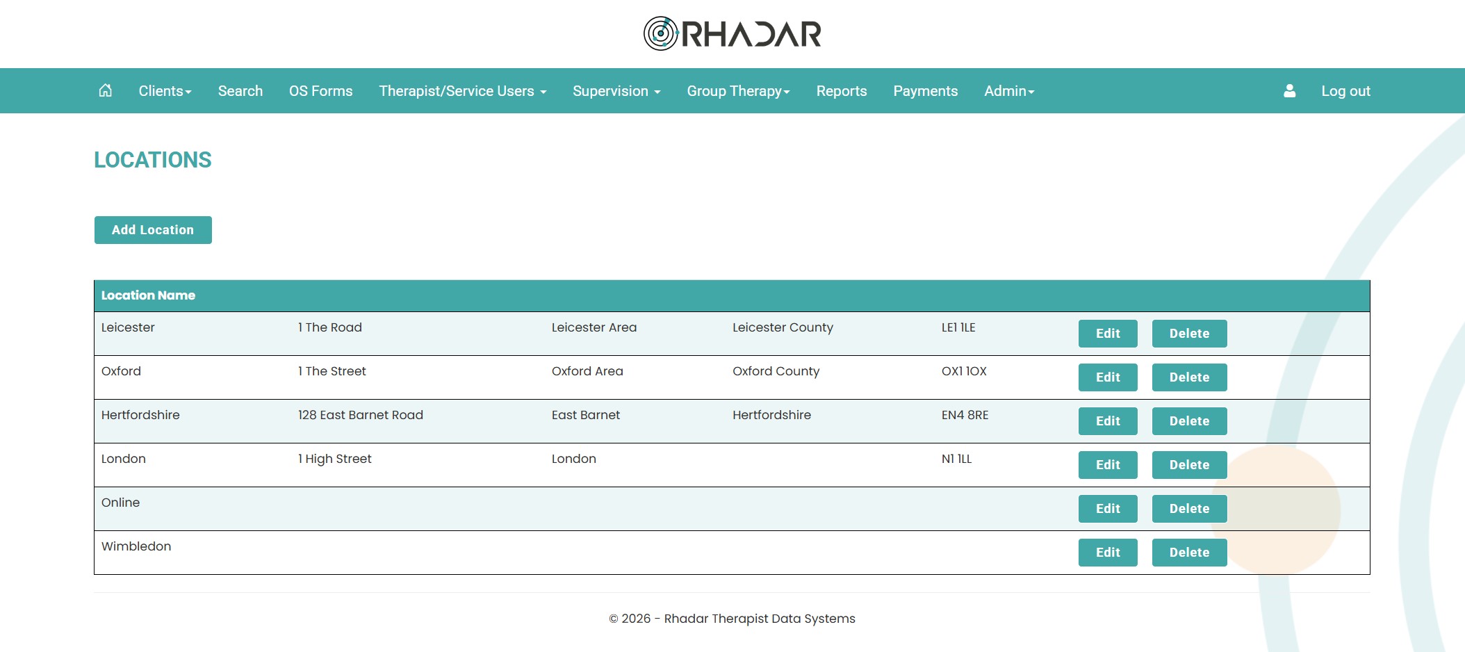This screenshot has width=1465, height=652.
Task: Delete the Oxford location
Action: pyautogui.click(x=1189, y=377)
